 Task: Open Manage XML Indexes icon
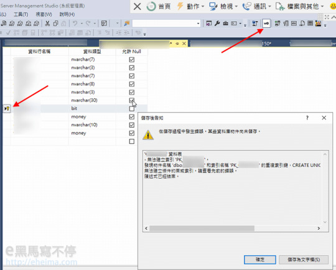click(x=302, y=24)
